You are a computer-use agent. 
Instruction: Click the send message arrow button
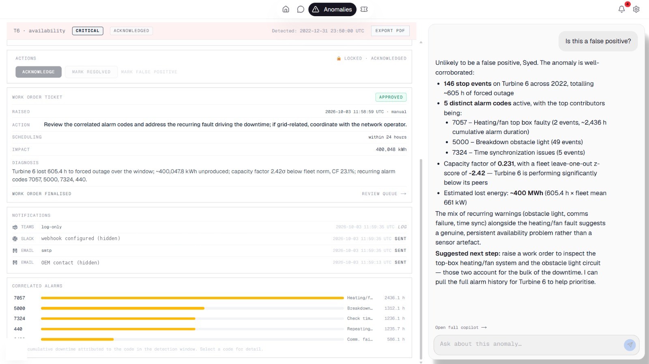click(x=630, y=345)
